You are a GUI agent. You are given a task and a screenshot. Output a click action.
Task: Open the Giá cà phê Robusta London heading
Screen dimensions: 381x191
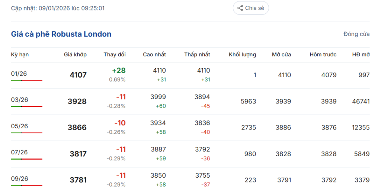tap(61, 34)
